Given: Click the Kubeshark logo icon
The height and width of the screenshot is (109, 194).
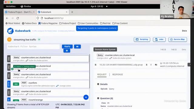Looking at the screenshot, I should coord(10,31).
